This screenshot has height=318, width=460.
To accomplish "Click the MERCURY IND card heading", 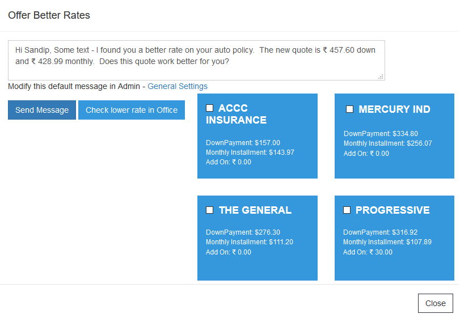I will (x=394, y=109).
